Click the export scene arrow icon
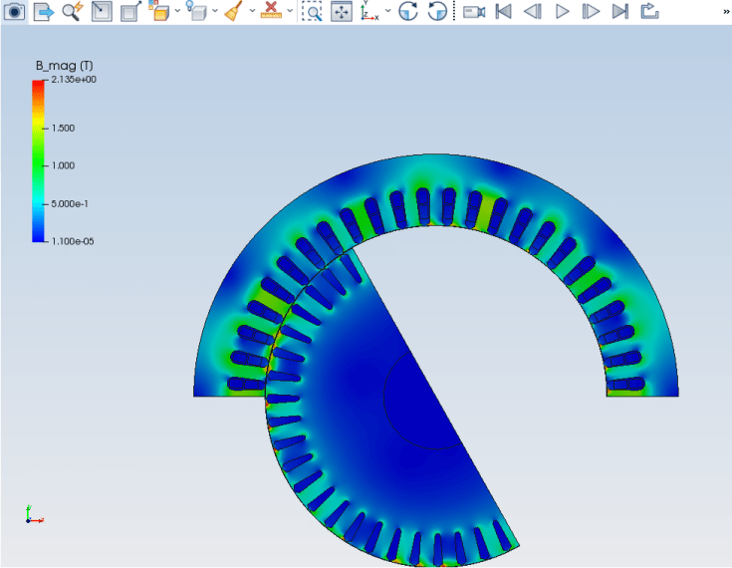Viewport: 732px width, 568px height. 43,11
